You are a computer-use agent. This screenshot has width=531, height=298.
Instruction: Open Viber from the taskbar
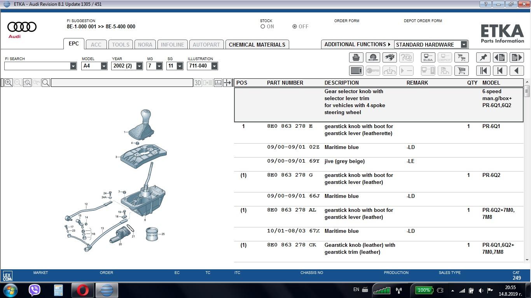point(35,290)
